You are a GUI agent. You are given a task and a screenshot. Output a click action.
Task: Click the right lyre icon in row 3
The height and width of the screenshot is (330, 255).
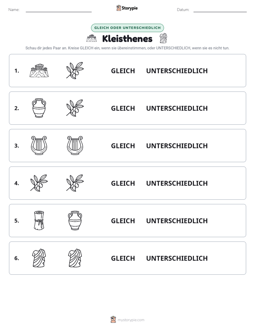[x=75, y=145]
